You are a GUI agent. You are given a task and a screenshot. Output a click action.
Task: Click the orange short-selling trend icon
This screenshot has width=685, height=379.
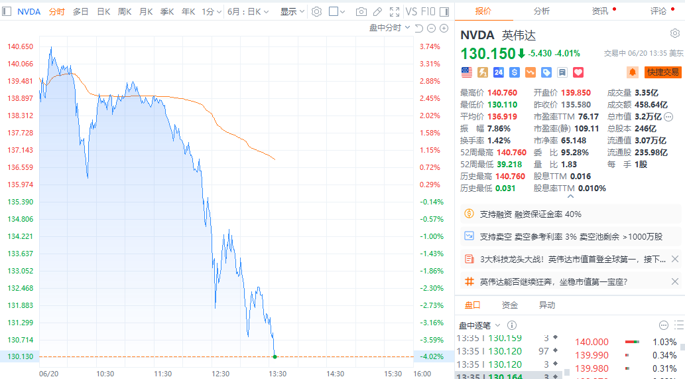point(530,72)
